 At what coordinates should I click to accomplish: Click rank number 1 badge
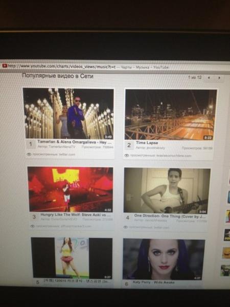coord(31,144)
